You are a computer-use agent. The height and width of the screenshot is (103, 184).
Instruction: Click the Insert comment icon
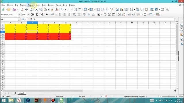tap(142, 9)
